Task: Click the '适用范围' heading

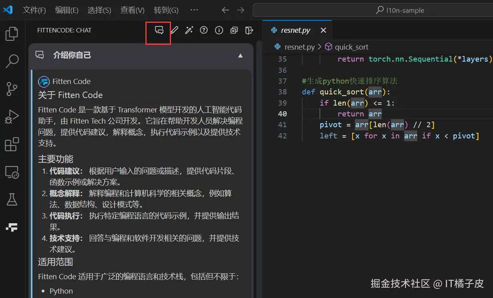Action: (56, 262)
